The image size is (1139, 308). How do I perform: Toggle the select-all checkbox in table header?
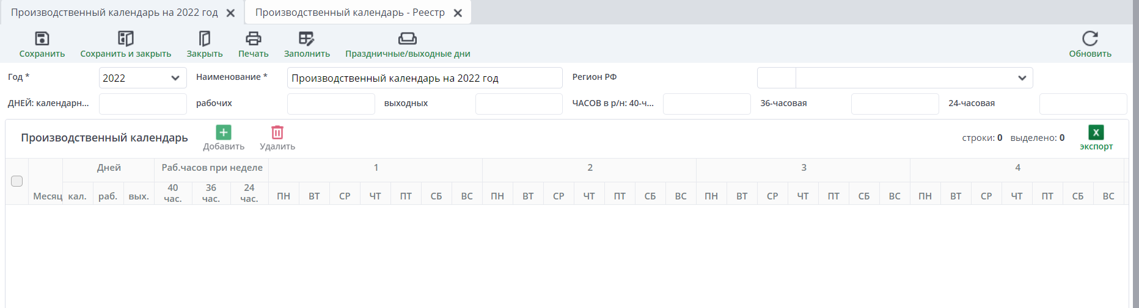click(x=17, y=181)
